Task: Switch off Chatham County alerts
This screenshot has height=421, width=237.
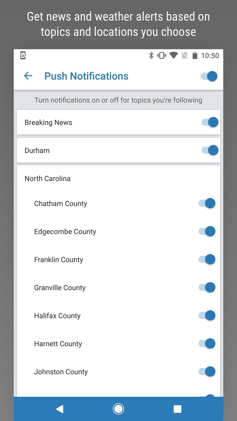Action: 207,203
